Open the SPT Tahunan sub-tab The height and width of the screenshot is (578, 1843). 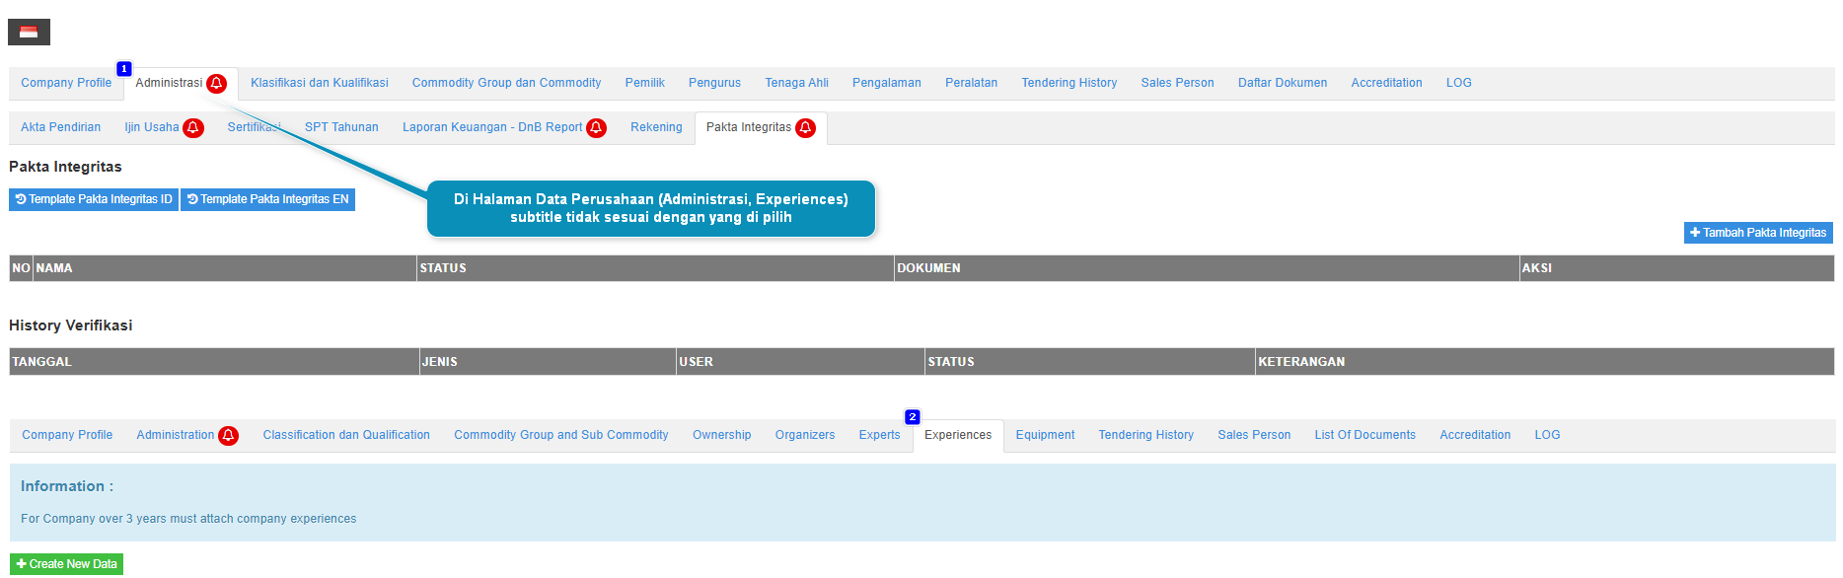[x=341, y=127]
